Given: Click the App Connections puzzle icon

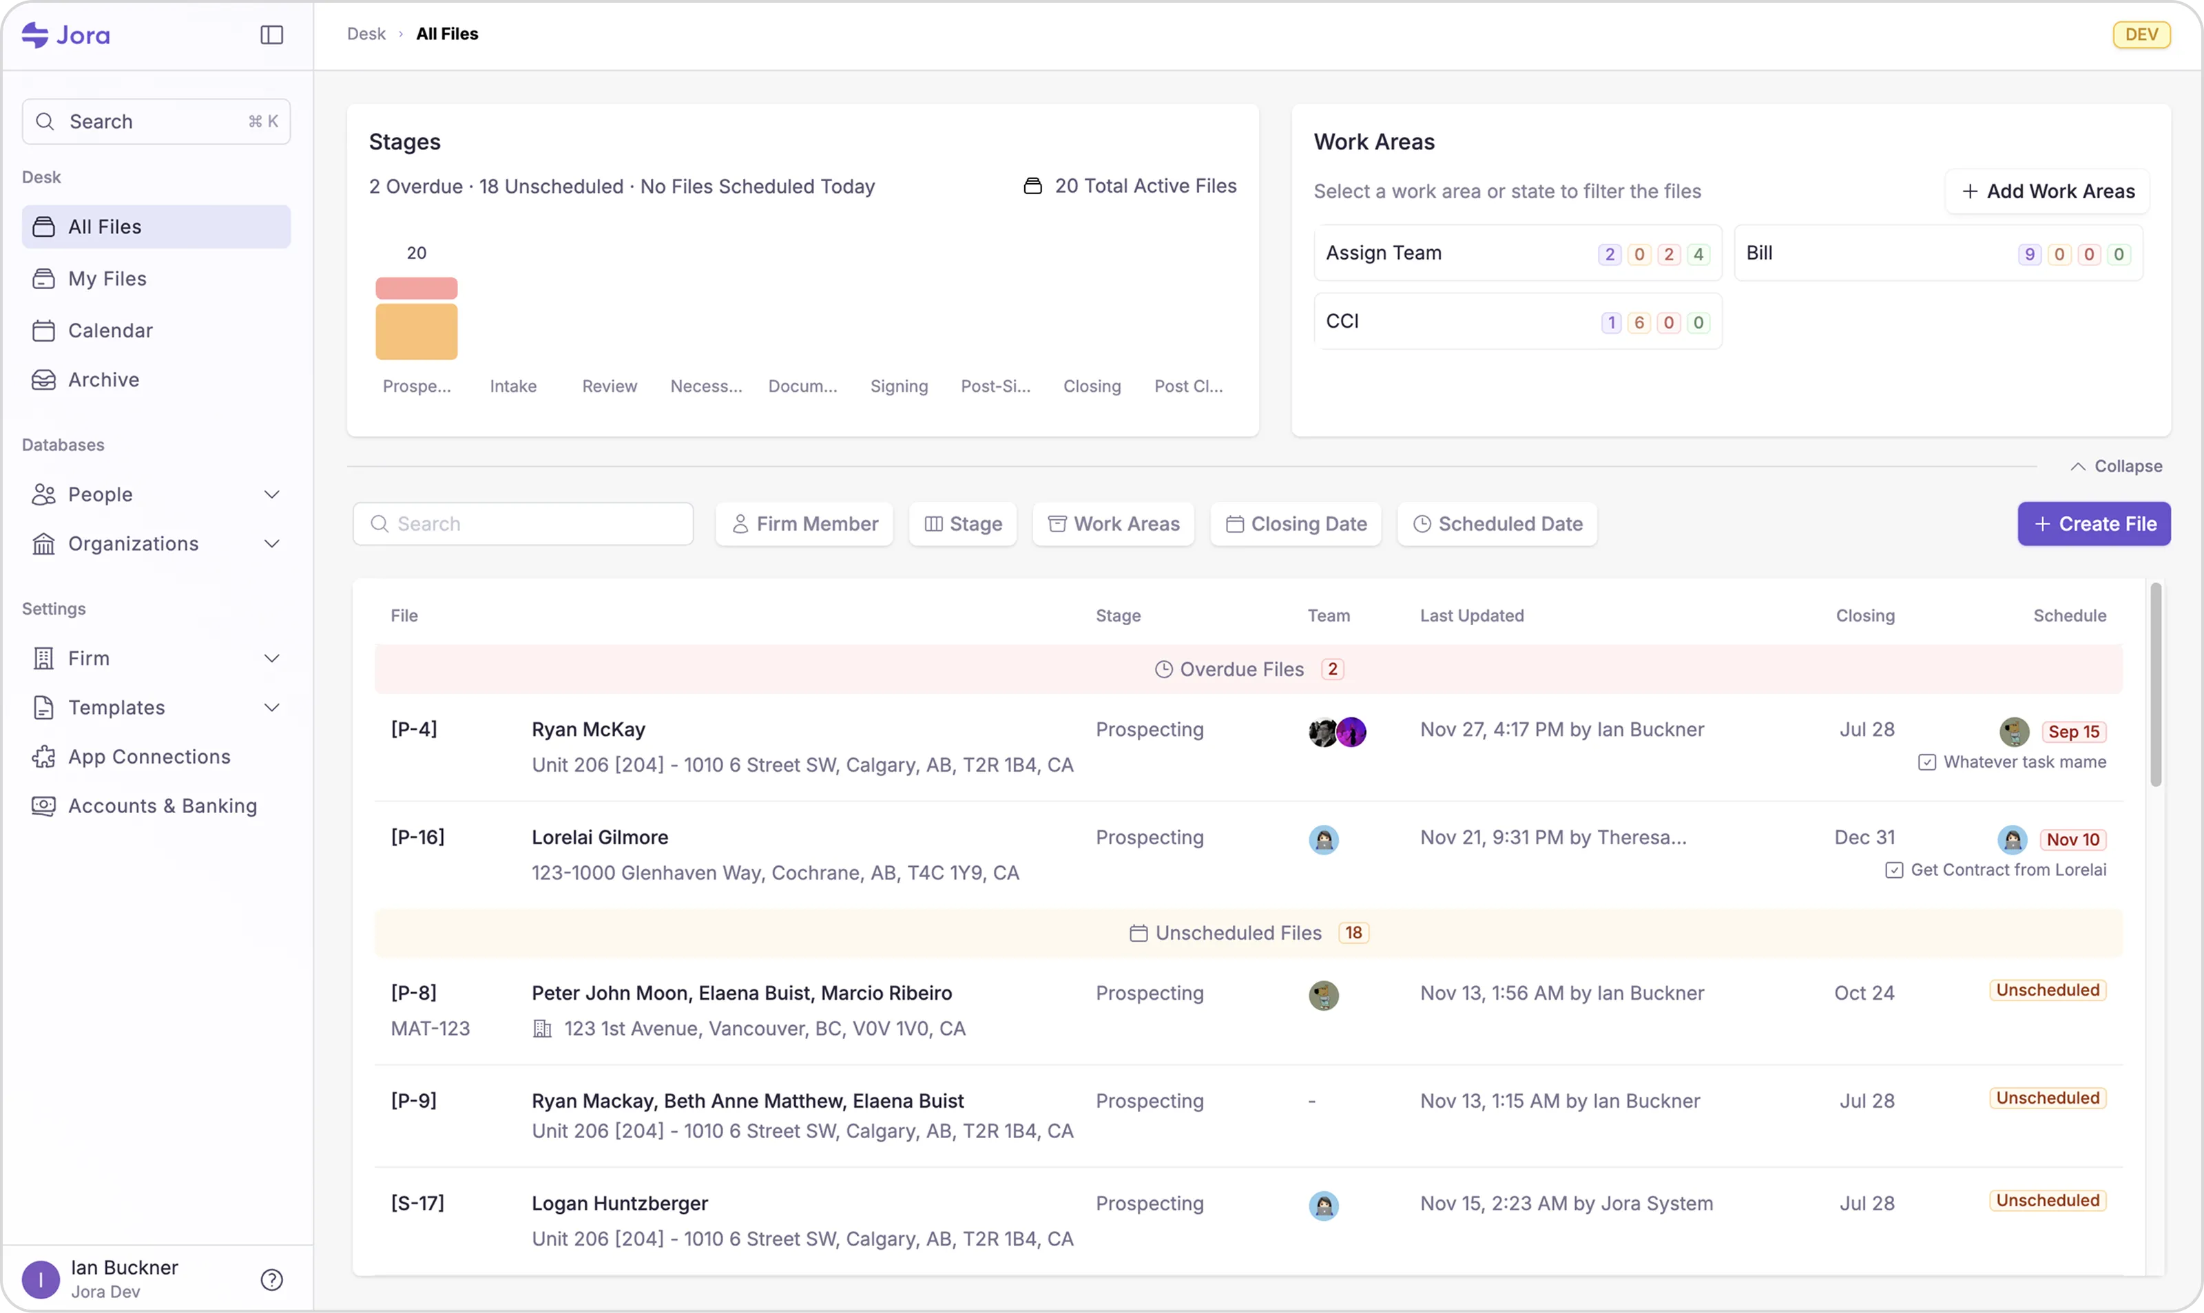Looking at the screenshot, I should click(44, 757).
